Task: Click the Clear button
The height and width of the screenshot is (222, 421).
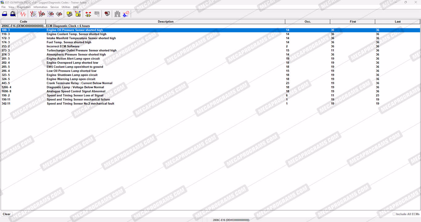Action: click(x=6, y=214)
